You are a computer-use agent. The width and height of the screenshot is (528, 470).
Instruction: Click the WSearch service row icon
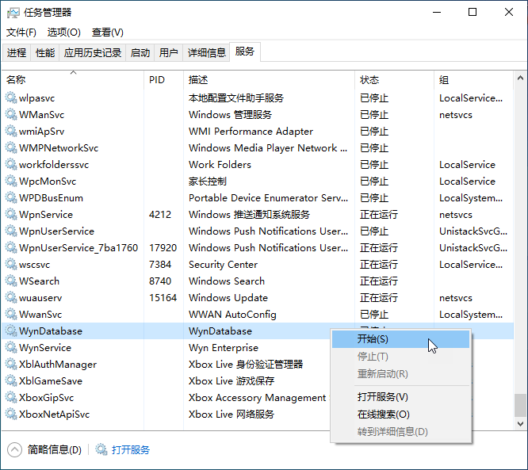click(x=11, y=281)
